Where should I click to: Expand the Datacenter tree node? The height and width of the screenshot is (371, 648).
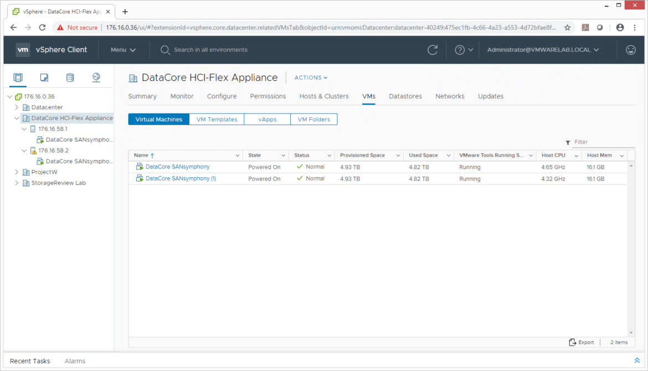pos(17,107)
